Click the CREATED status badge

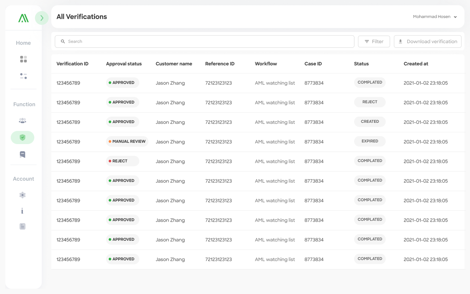[x=370, y=122]
